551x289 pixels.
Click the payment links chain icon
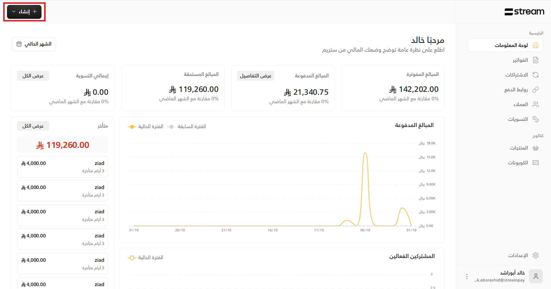click(536, 90)
